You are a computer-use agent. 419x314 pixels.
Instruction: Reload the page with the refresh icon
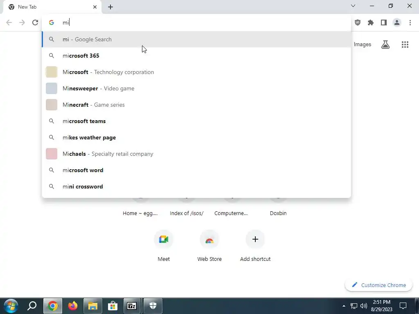click(35, 22)
